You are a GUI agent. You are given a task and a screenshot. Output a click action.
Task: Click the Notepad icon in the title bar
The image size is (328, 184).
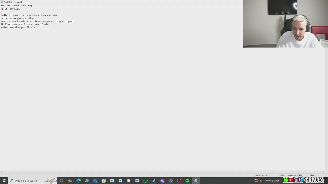tap(2, 2)
